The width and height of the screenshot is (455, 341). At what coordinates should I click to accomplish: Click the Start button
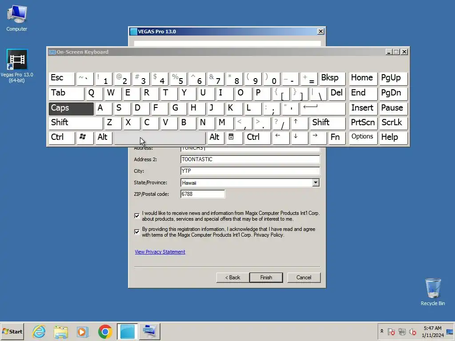click(x=12, y=331)
